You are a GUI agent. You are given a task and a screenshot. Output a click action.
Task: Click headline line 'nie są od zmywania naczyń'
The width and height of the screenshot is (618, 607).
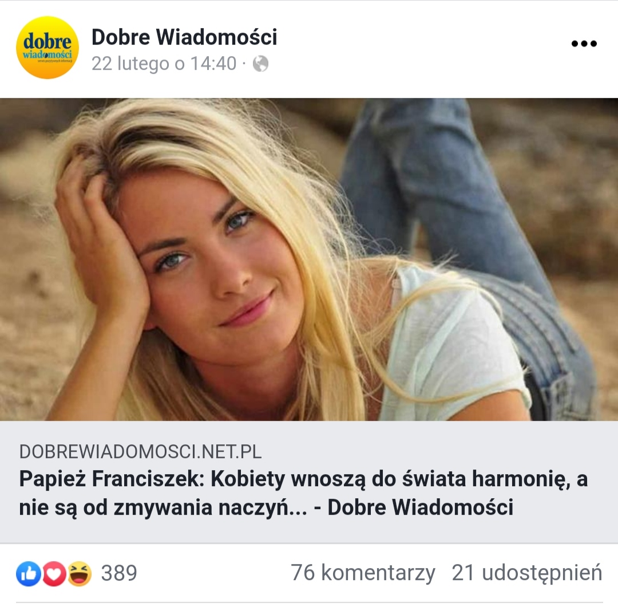point(163,507)
